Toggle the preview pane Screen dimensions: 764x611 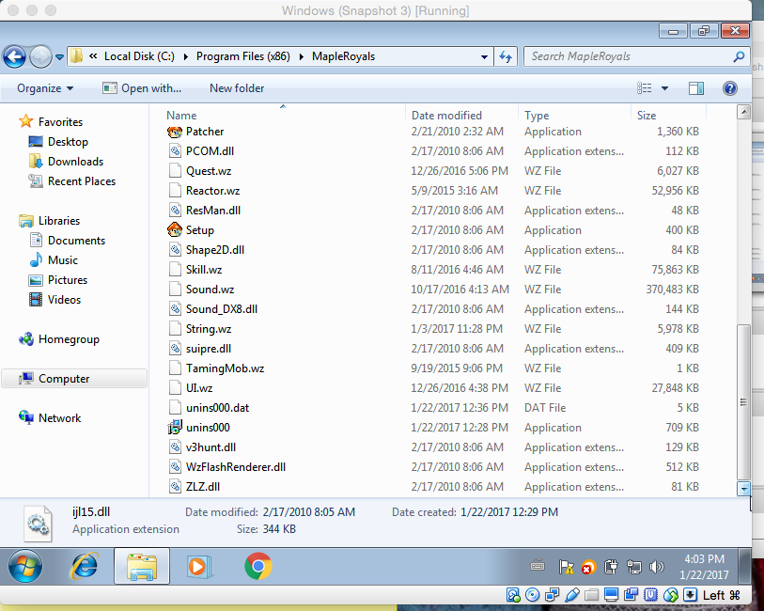tap(695, 88)
